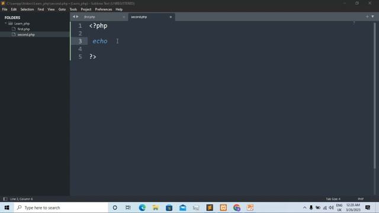The image size is (379, 213).
Task: Open Microsoft Store from taskbar
Action: pyautogui.click(x=169, y=208)
